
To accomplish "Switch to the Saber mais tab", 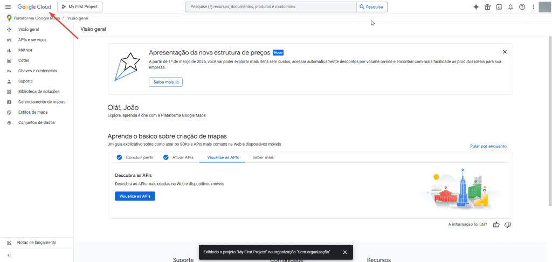I will [263, 157].
